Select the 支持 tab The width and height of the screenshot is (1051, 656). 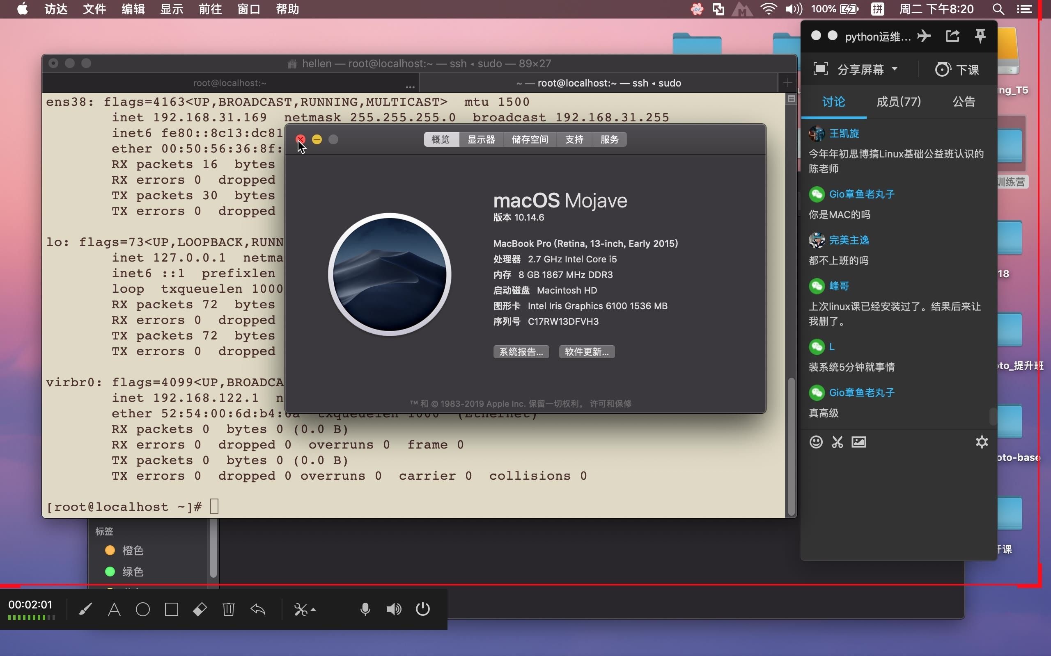pos(574,140)
